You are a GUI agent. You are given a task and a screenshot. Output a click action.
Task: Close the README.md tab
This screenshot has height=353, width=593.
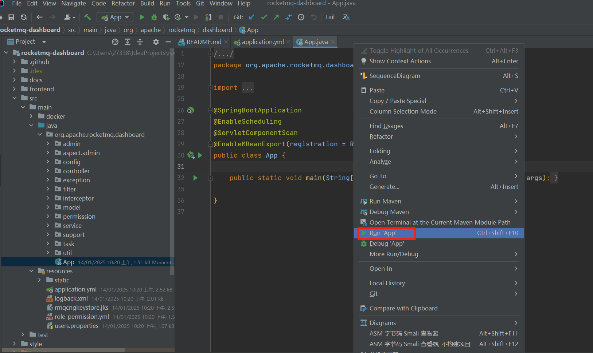[226, 42]
